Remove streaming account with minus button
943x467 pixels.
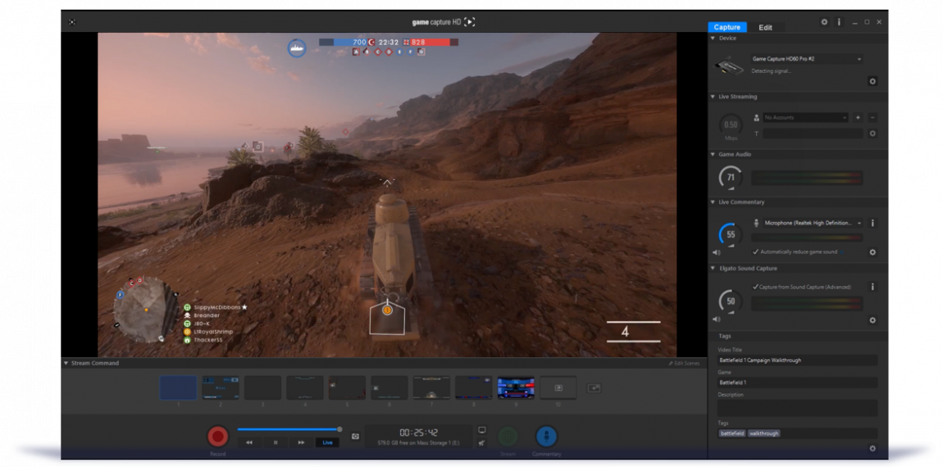coord(872,118)
